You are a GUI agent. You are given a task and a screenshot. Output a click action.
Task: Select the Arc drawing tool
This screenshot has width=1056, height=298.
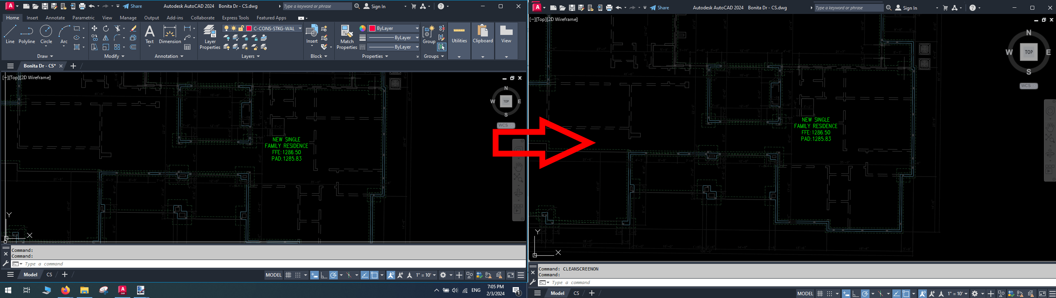tap(64, 35)
